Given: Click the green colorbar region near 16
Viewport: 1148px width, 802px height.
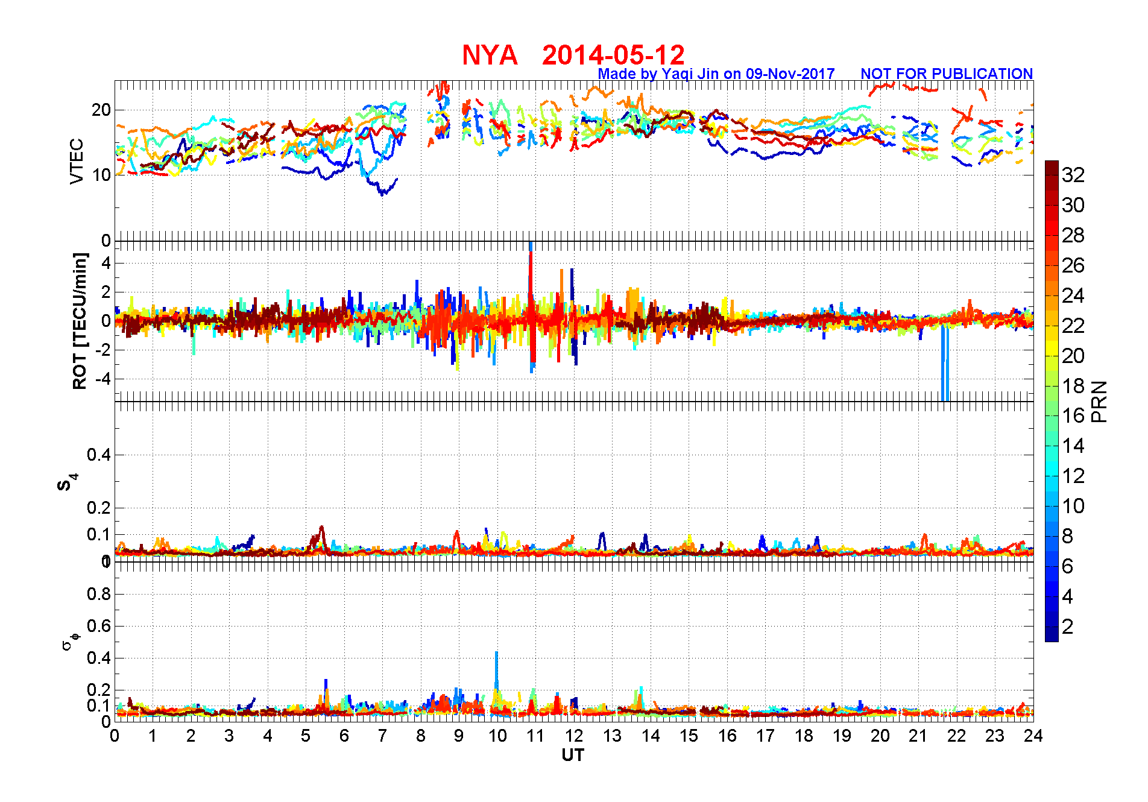Looking at the screenshot, I should (1052, 415).
